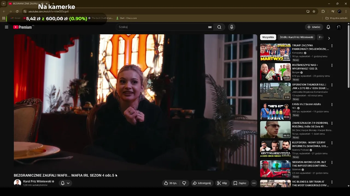Save the video with Zapisz button

click(240, 183)
